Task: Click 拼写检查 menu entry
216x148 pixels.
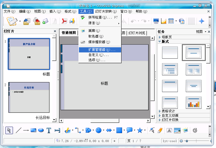Action: [x=100, y=17]
